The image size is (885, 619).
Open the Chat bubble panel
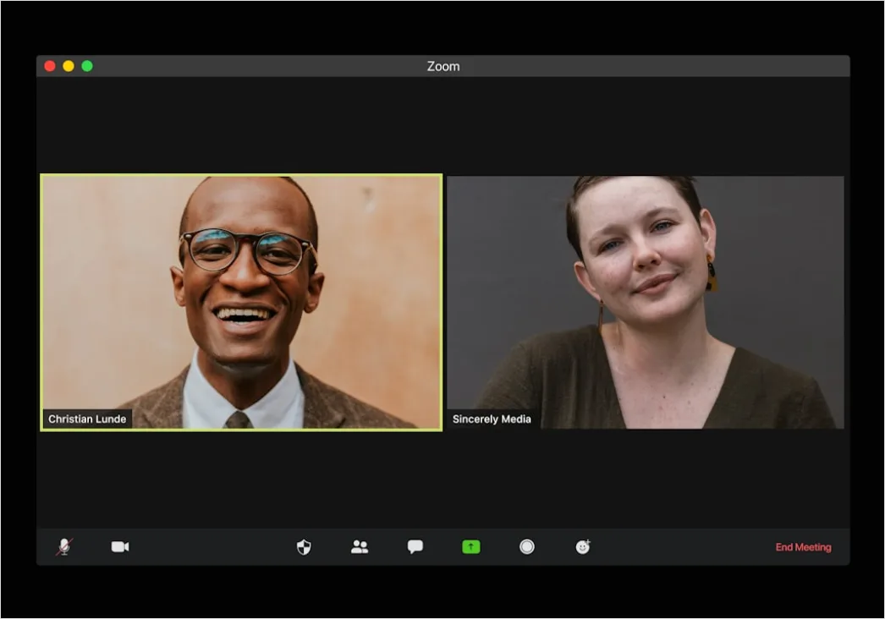(415, 547)
